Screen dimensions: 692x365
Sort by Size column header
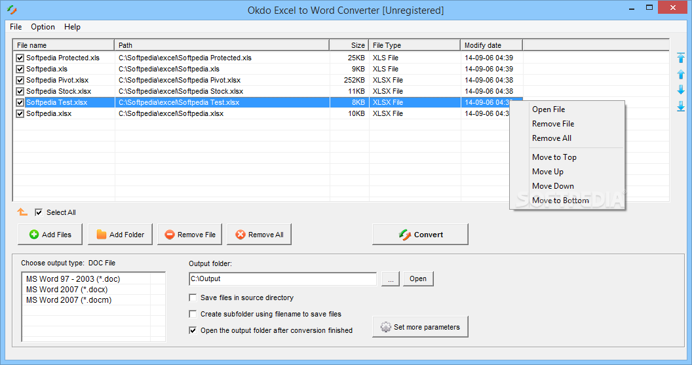[349, 45]
